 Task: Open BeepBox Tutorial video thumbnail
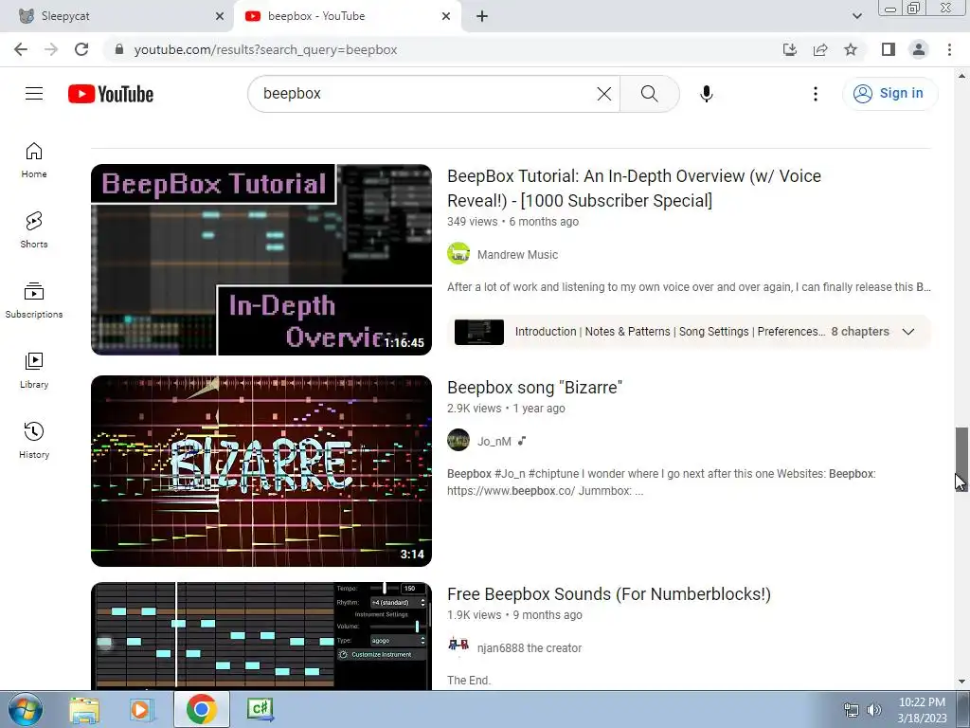[261, 260]
